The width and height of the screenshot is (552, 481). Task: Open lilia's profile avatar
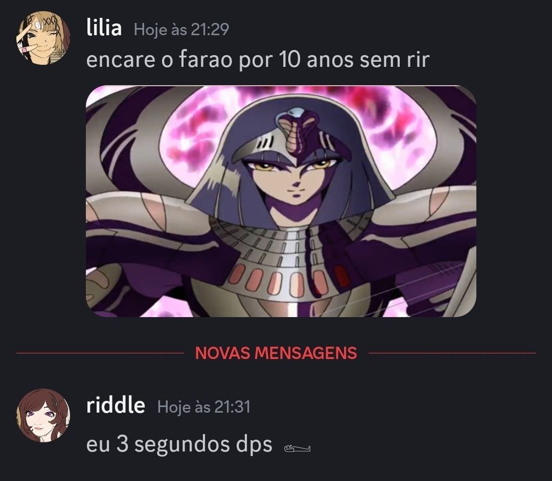(43, 38)
